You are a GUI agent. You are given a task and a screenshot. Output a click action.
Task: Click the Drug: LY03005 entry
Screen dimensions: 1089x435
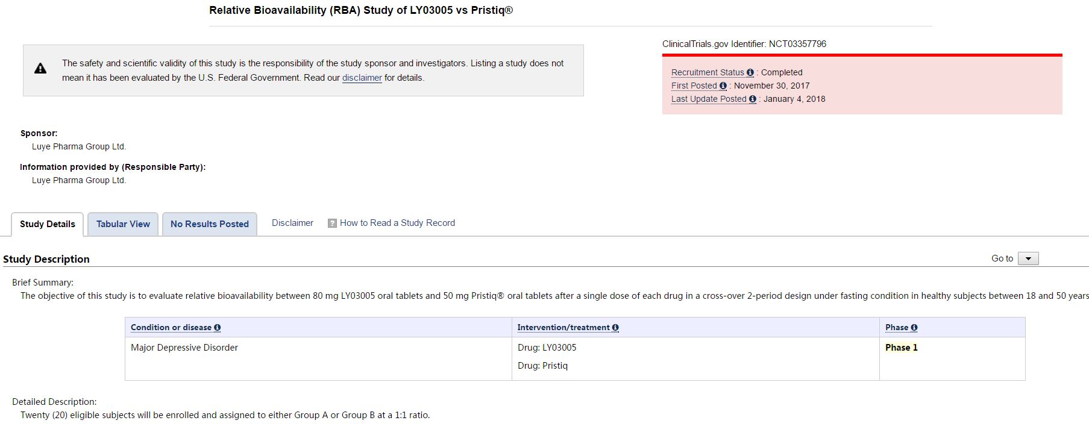coord(547,348)
